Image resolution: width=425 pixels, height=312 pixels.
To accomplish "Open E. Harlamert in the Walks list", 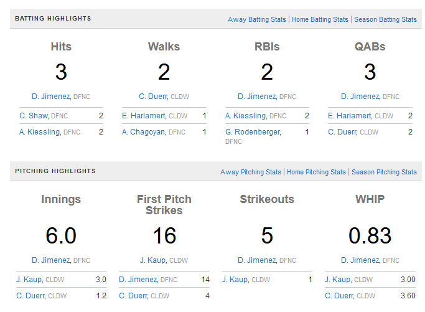I will click(144, 115).
